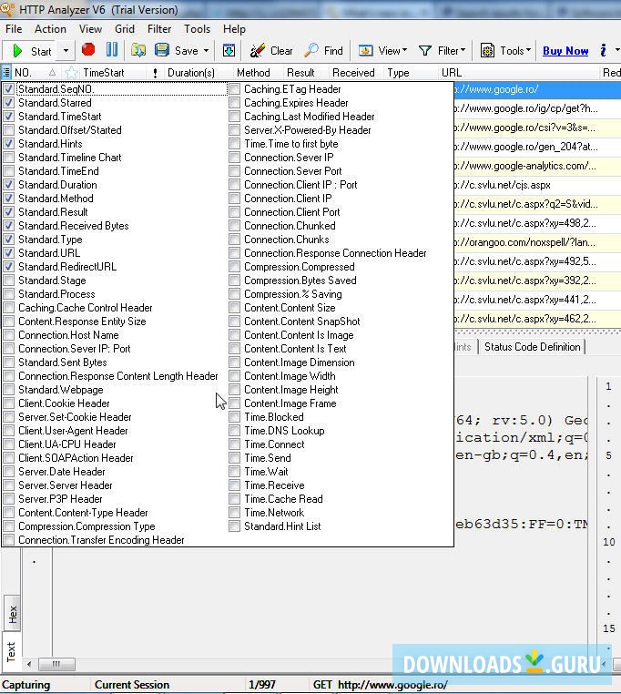Select the www.google.ro/ row
The height and width of the screenshot is (694, 621).
[x=537, y=89]
